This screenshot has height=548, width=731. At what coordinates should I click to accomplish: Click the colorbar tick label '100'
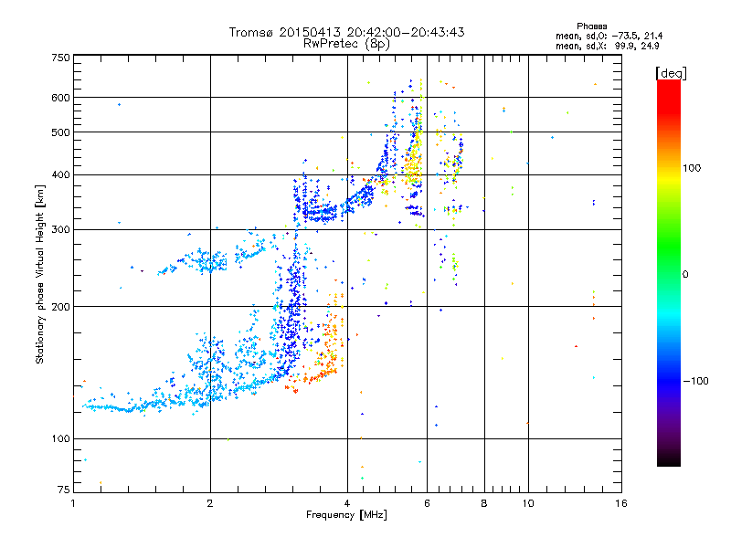tap(692, 168)
